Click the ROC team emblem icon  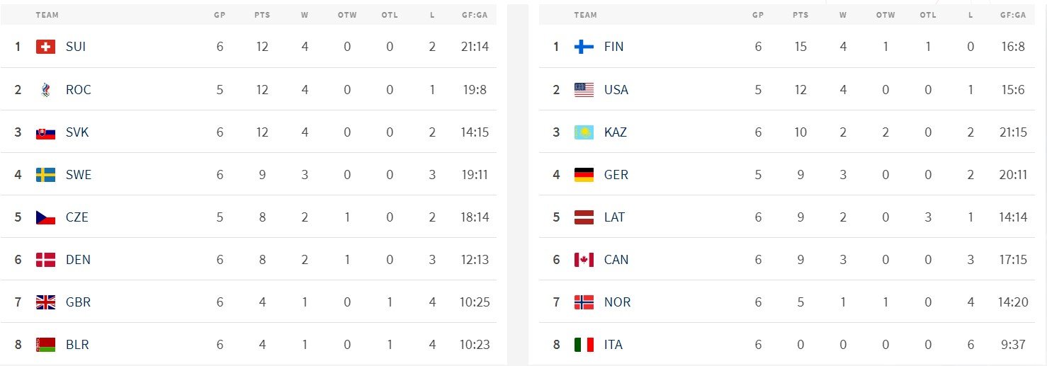tap(45, 90)
